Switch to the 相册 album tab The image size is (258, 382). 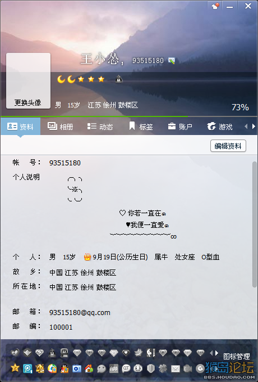click(60, 127)
